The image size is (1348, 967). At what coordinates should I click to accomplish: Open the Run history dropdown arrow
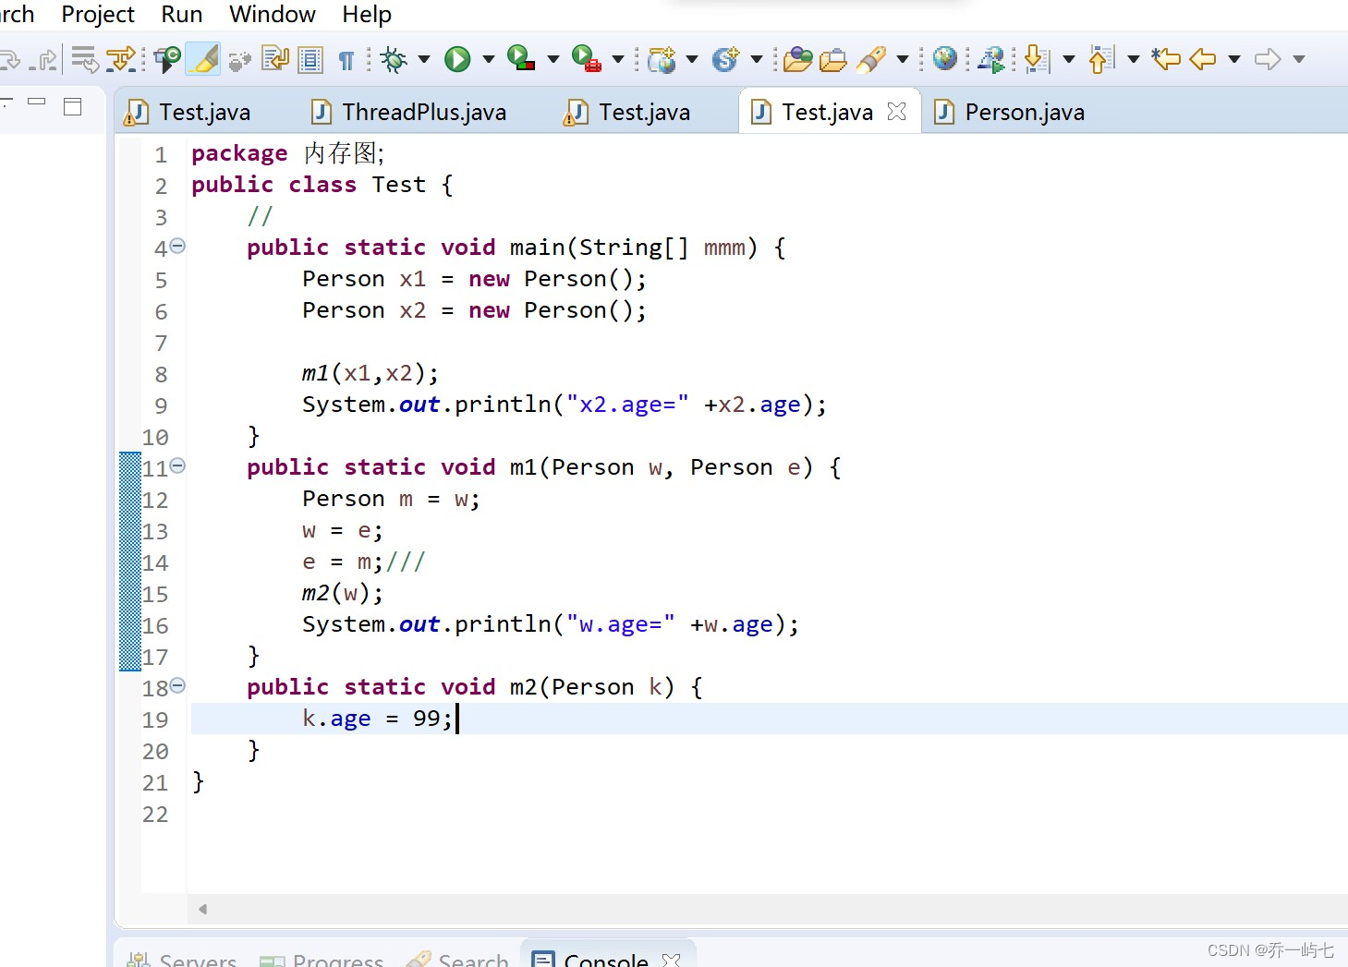[x=489, y=60]
